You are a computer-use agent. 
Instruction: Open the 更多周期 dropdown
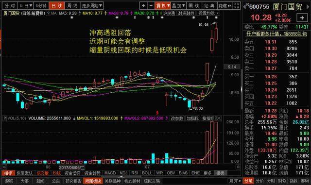tap(92, 5)
